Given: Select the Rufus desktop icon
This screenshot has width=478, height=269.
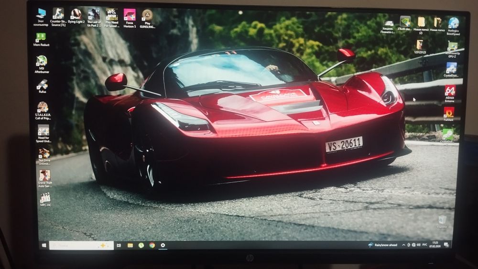Looking at the screenshot, I should click(x=43, y=86).
